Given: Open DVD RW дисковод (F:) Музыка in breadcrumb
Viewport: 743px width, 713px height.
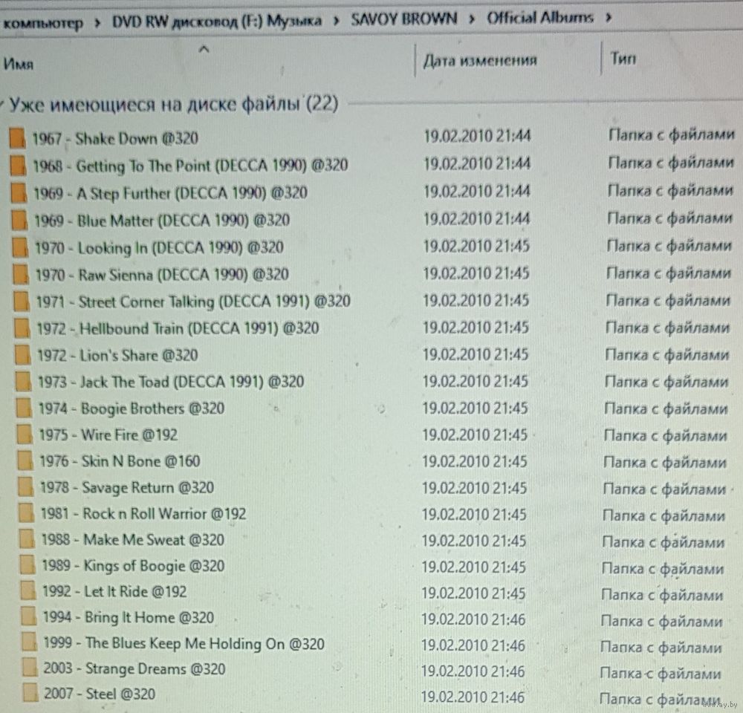Looking at the screenshot, I should pyautogui.click(x=216, y=21).
